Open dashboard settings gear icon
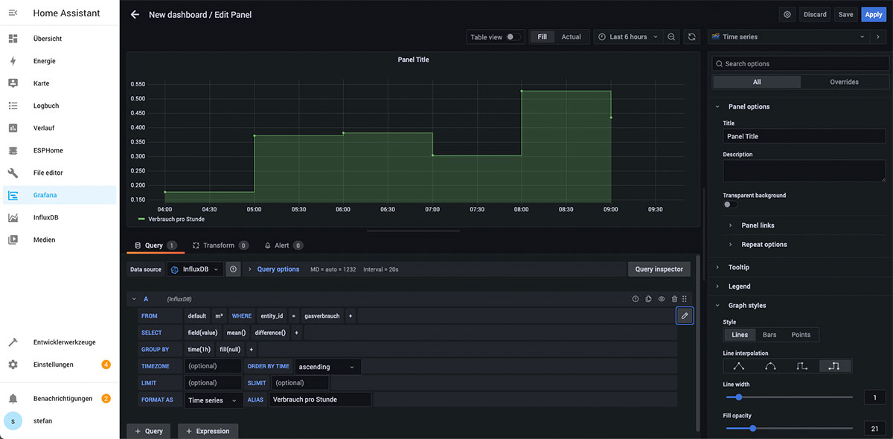 pos(787,15)
